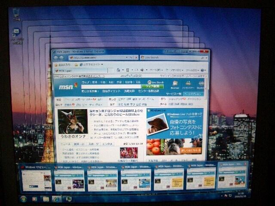The image size is (275, 206).
Task: Click the うわさのオンナ featured photo
Action: click(x=73, y=121)
